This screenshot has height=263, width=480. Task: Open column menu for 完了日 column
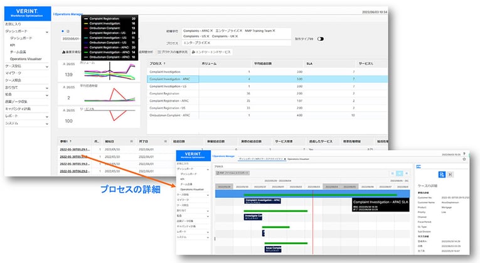pyautogui.click(x=165, y=141)
